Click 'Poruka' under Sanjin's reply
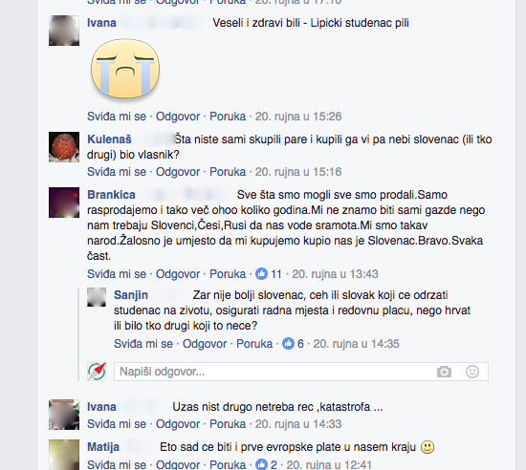This screenshot has width=526, height=470. pyautogui.click(x=254, y=343)
